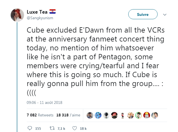Open the Luxe Tea display name link
Screen dimensions: 178x132
(x=37, y=11)
